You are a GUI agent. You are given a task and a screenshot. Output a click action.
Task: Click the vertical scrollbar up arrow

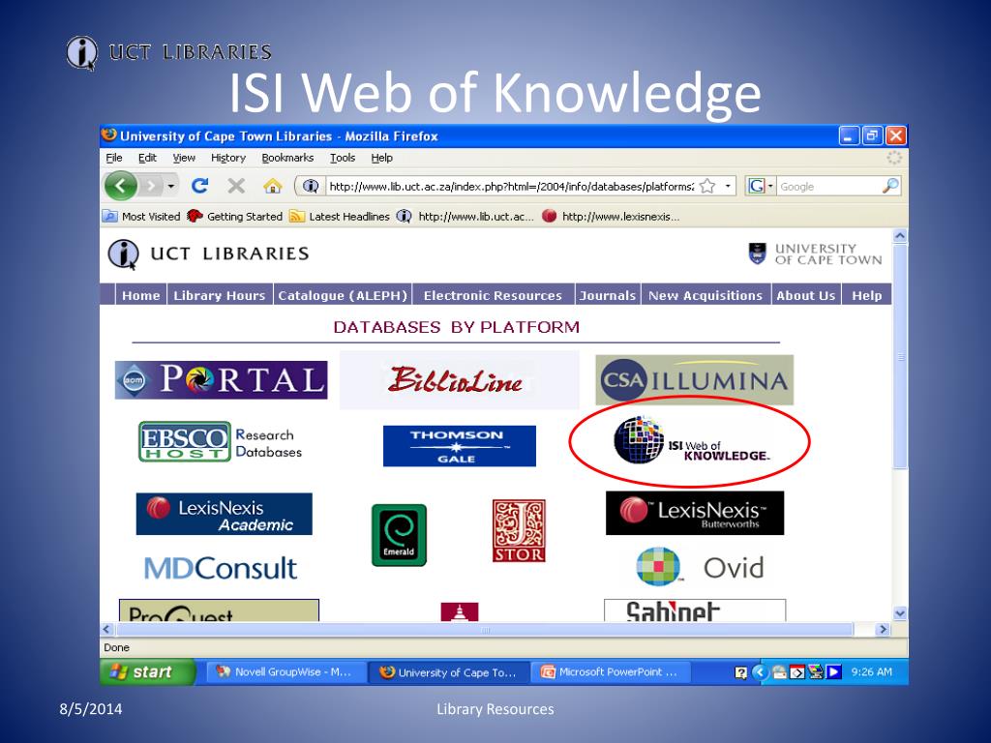(x=900, y=236)
